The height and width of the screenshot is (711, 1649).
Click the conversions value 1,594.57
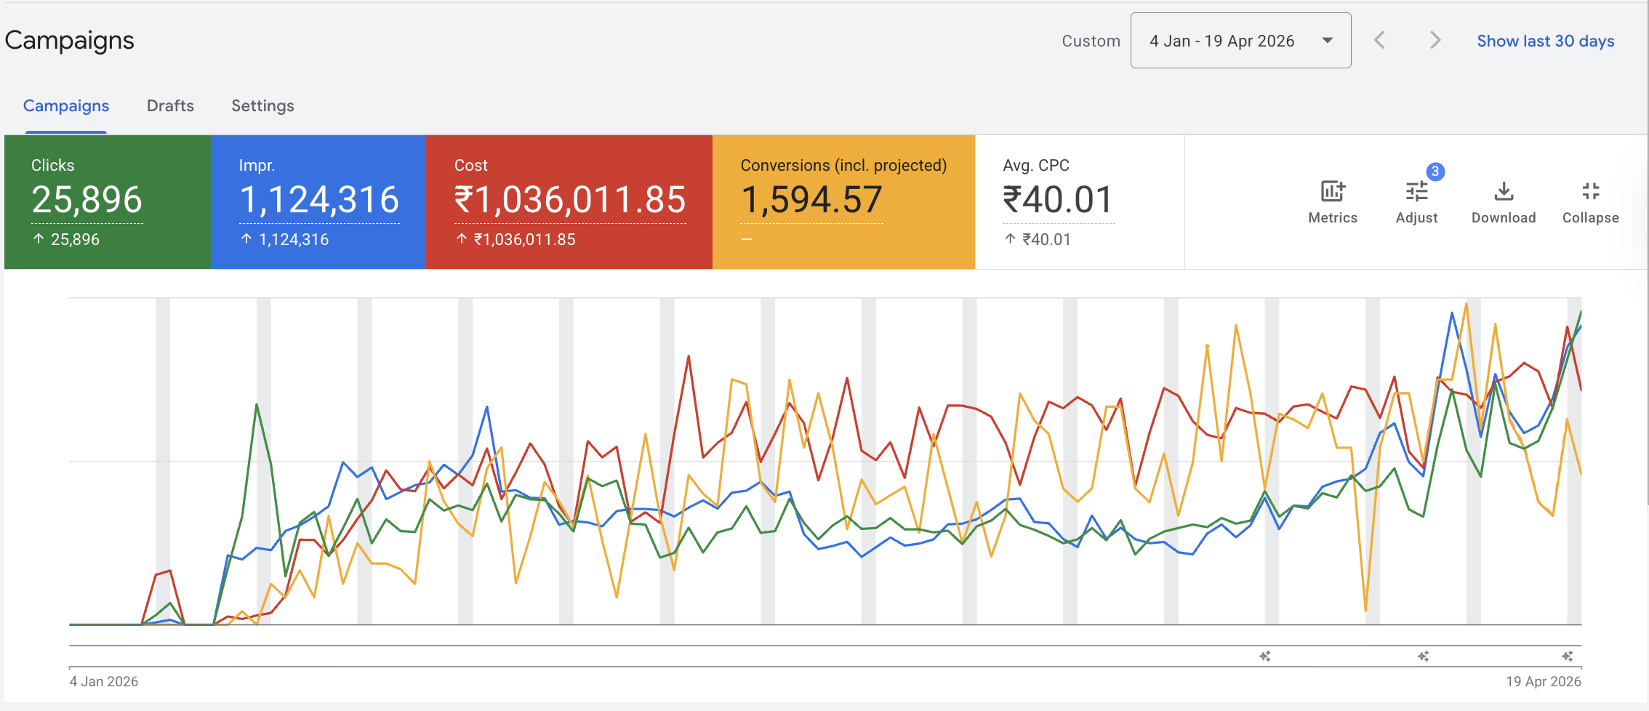tap(811, 200)
